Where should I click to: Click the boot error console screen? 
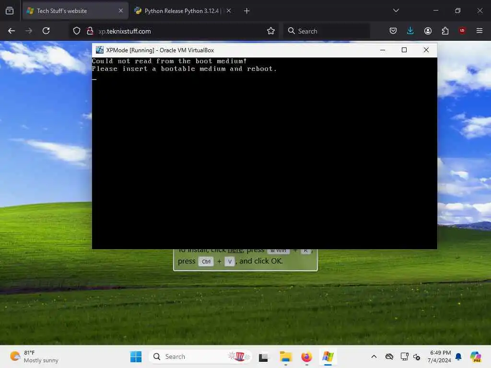coord(265,153)
